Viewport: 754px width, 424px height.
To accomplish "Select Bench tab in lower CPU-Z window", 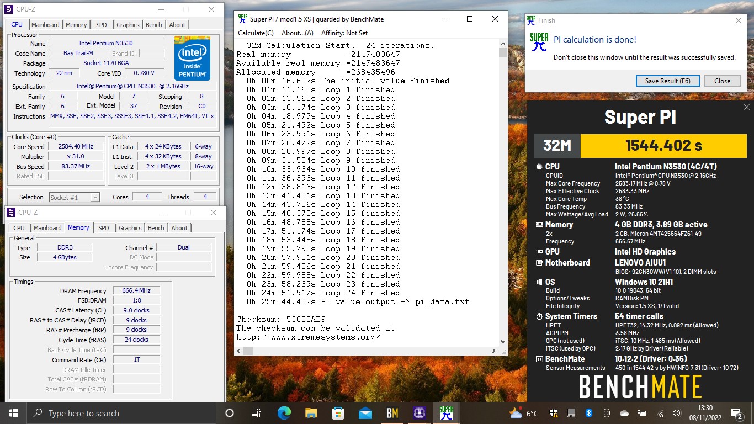I will [x=156, y=228].
